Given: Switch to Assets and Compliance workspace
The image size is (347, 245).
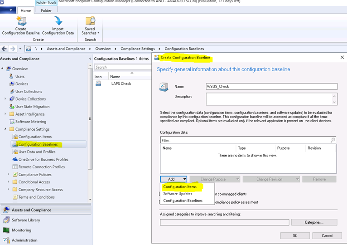Looking at the screenshot, I should [46, 210].
